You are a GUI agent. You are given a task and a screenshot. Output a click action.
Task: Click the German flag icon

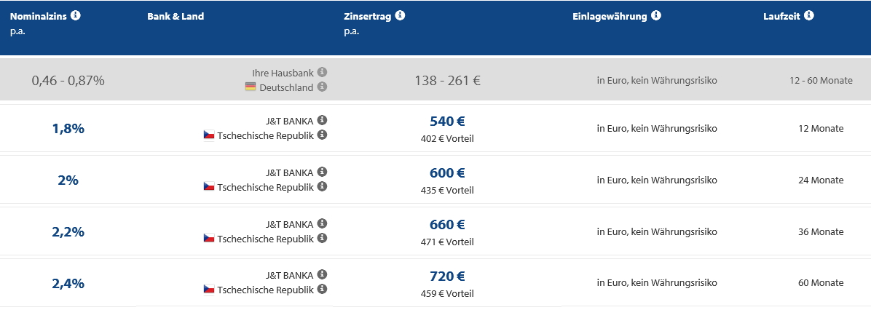pos(251,87)
